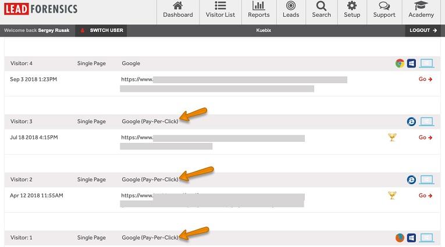The width and height of the screenshot is (445, 247).
Task: Select the 'Visitor: 3' label
Action: (22, 121)
